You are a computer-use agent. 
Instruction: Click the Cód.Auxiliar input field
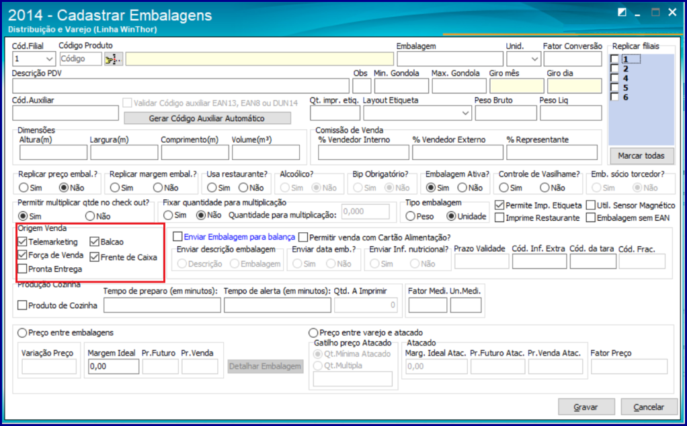tap(66, 113)
